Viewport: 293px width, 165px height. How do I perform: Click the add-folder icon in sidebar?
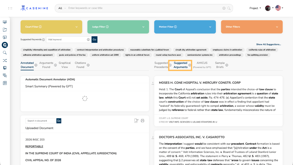click(x=5, y=30)
